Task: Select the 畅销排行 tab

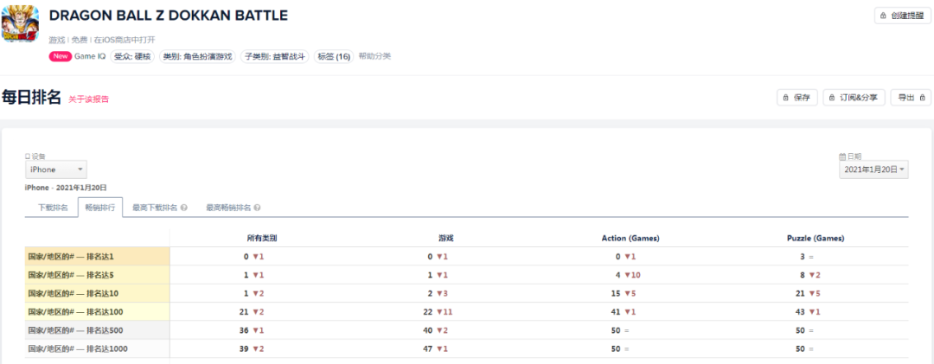Action: [x=99, y=208]
